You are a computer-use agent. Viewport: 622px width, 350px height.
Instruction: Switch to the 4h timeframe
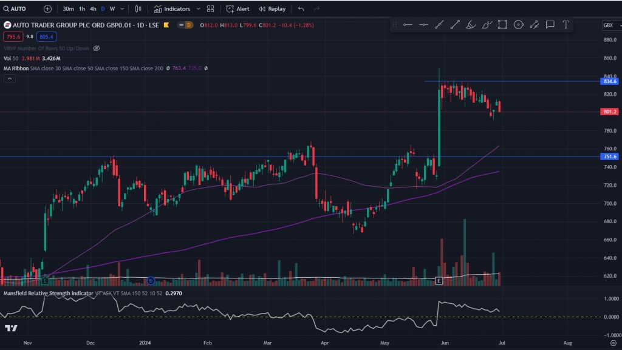pos(92,9)
